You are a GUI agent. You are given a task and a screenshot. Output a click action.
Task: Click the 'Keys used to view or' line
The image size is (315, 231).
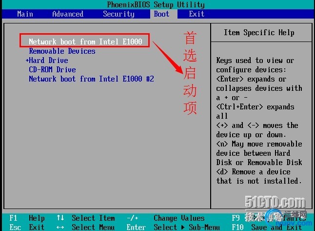point(255,61)
